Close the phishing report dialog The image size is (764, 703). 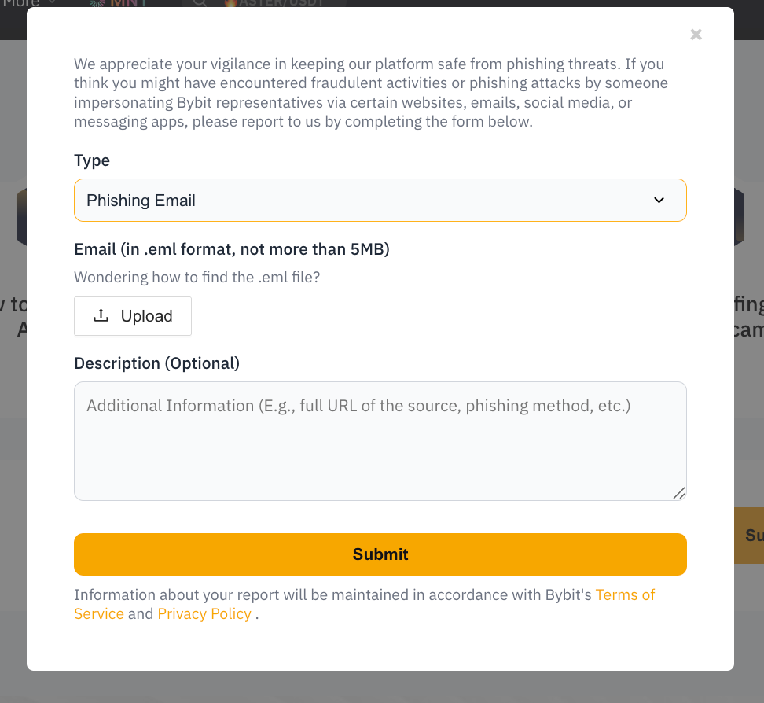(x=696, y=35)
